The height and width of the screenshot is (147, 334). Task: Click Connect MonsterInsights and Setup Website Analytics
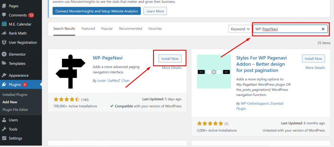click(97, 11)
